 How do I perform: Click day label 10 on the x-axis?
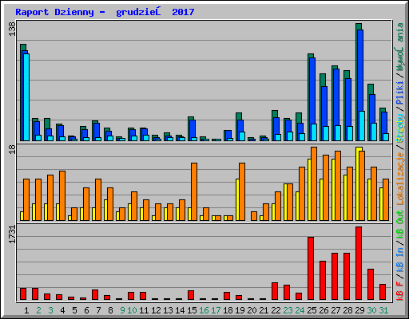132,310
